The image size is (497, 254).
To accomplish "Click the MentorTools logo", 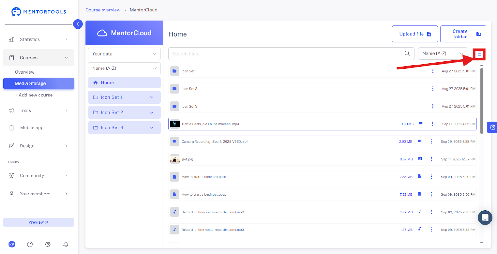I will coord(39,12).
